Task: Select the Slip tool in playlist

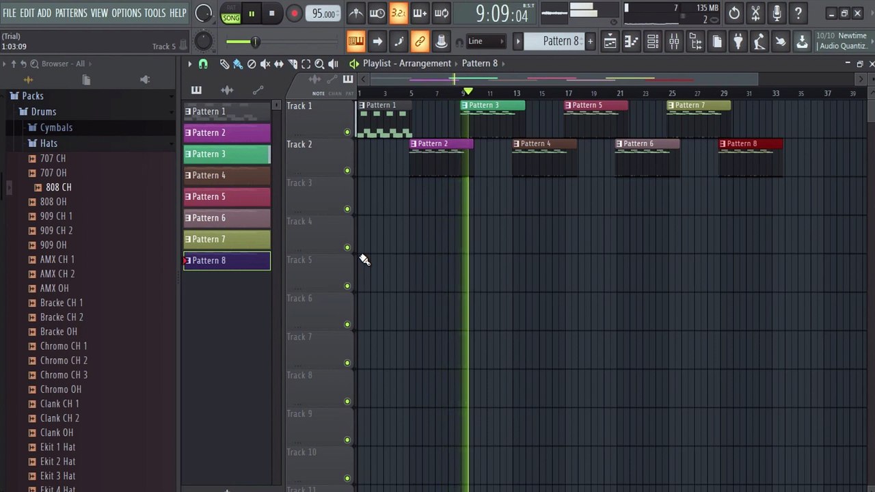Action: (279, 64)
